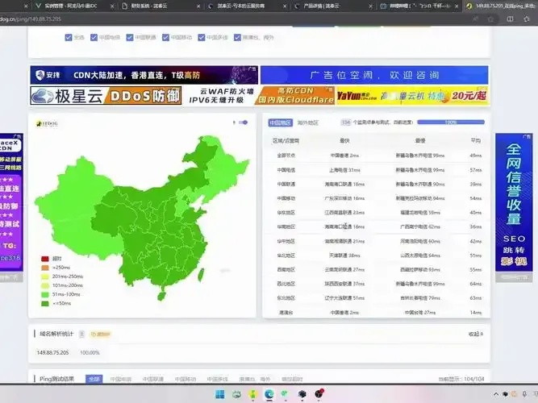Click the resolved IP 149.88.75.205 text

[x=53, y=352]
